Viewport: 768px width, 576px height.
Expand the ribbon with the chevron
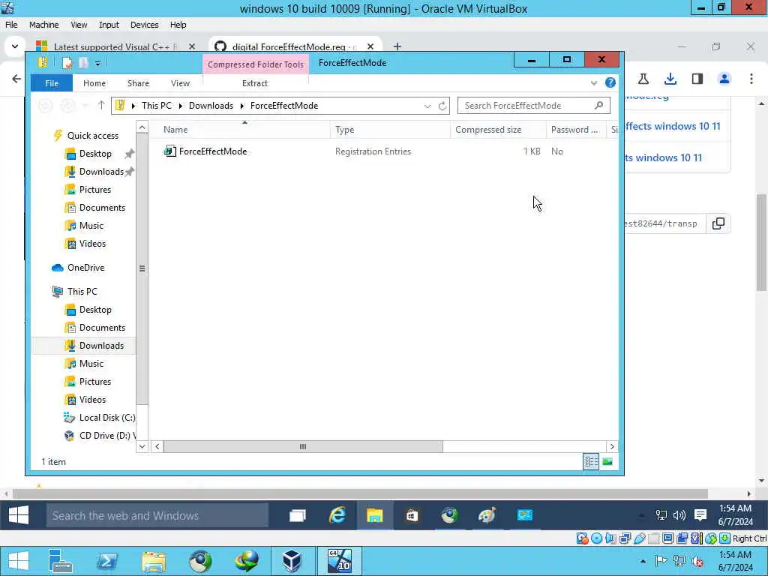594,82
